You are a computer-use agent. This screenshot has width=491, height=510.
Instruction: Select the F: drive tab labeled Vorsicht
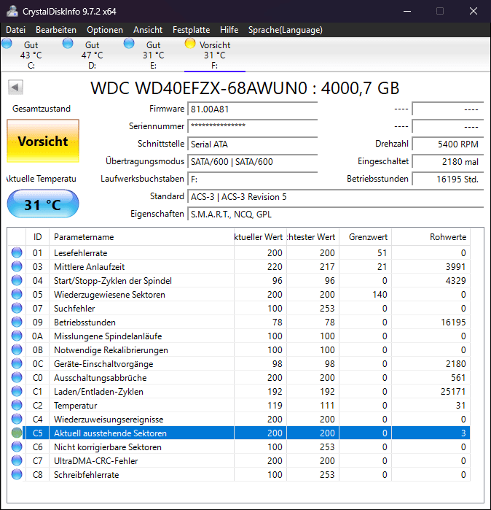pos(215,55)
